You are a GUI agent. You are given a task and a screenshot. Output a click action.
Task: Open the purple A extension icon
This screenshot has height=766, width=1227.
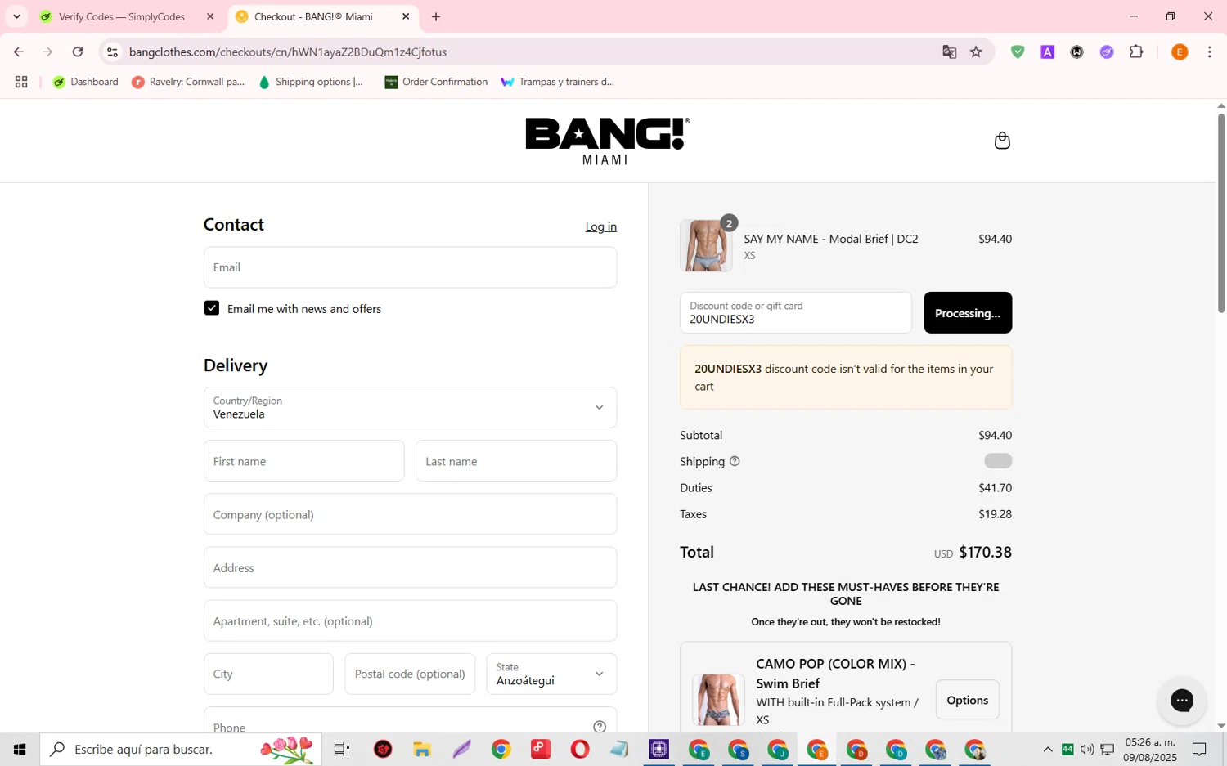tap(1047, 52)
